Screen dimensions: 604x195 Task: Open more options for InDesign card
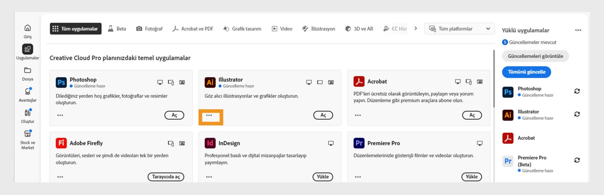[x=209, y=177]
